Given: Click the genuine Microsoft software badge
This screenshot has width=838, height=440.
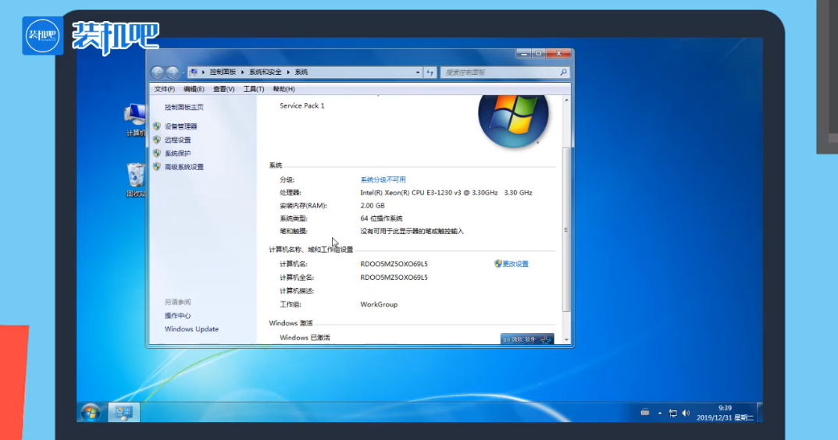Looking at the screenshot, I should click(527, 339).
